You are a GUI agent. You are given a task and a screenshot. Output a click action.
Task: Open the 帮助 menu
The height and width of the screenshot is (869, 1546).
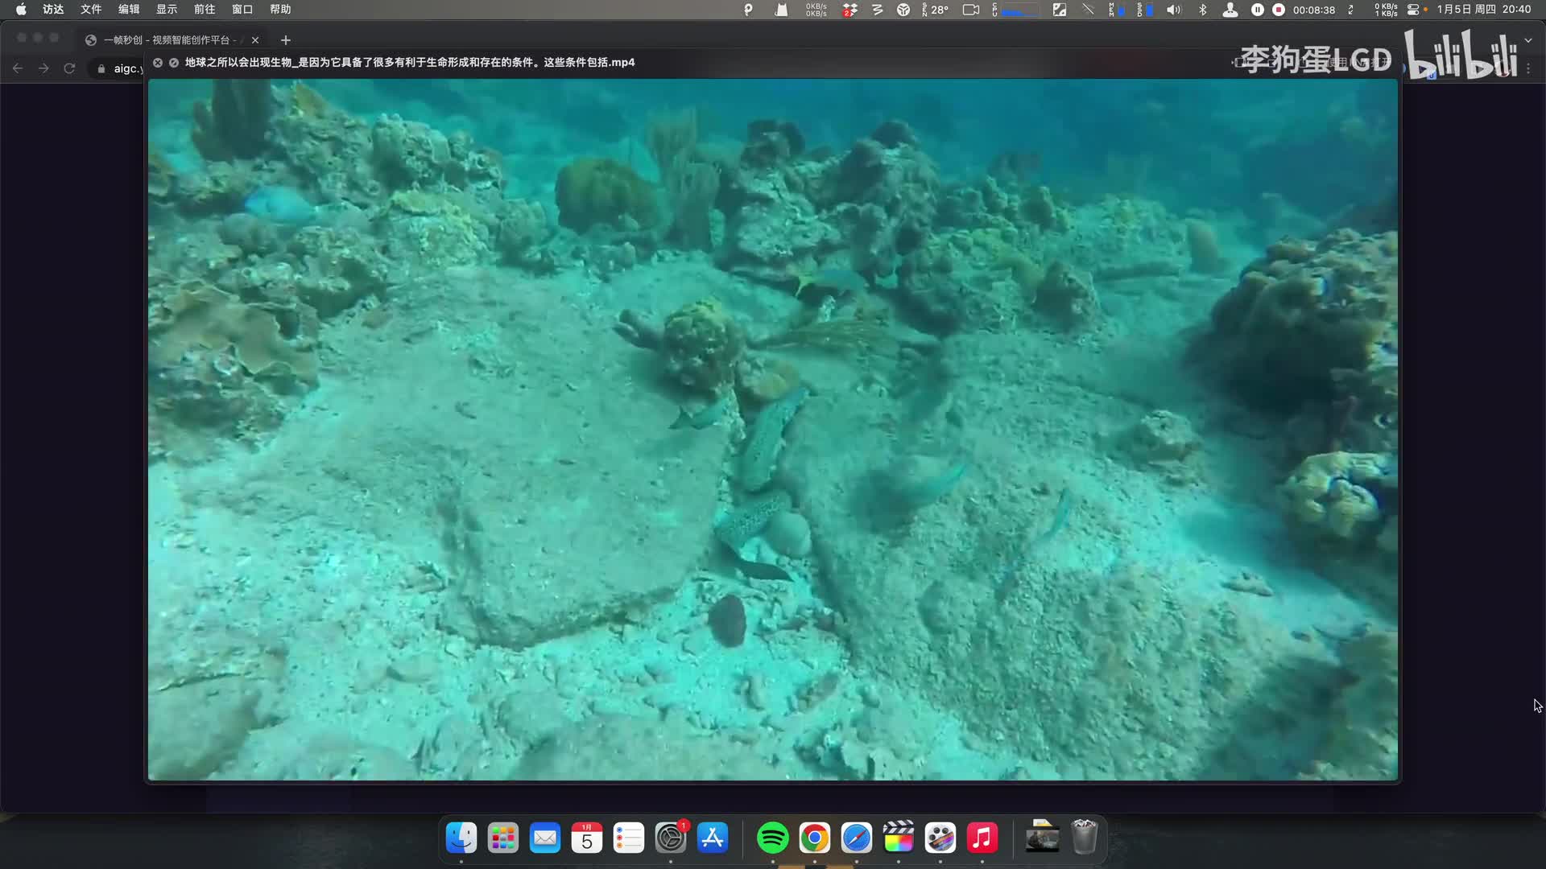pos(280,10)
